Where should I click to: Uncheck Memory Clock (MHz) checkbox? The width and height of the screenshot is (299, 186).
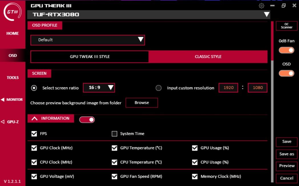195,177
